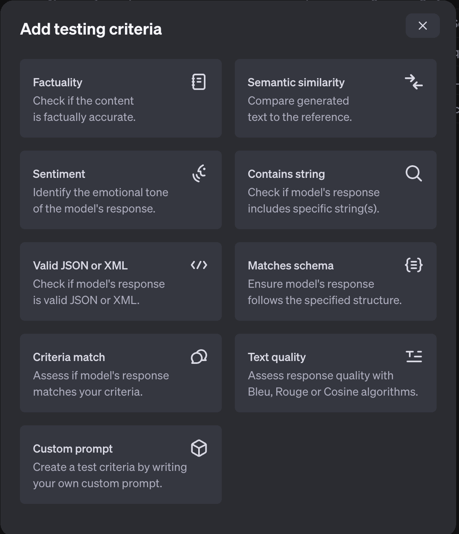This screenshot has width=459, height=534.
Task: Click the Custom prompt cube icon
Action: click(199, 448)
